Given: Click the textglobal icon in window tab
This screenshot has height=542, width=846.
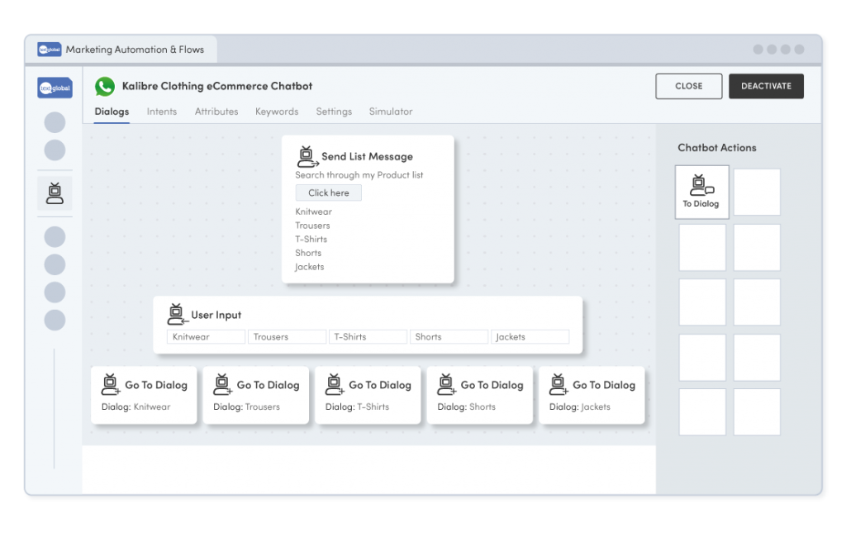Looking at the screenshot, I should [x=49, y=49].
